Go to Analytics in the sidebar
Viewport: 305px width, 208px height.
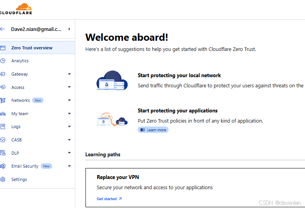click(20, 61)
